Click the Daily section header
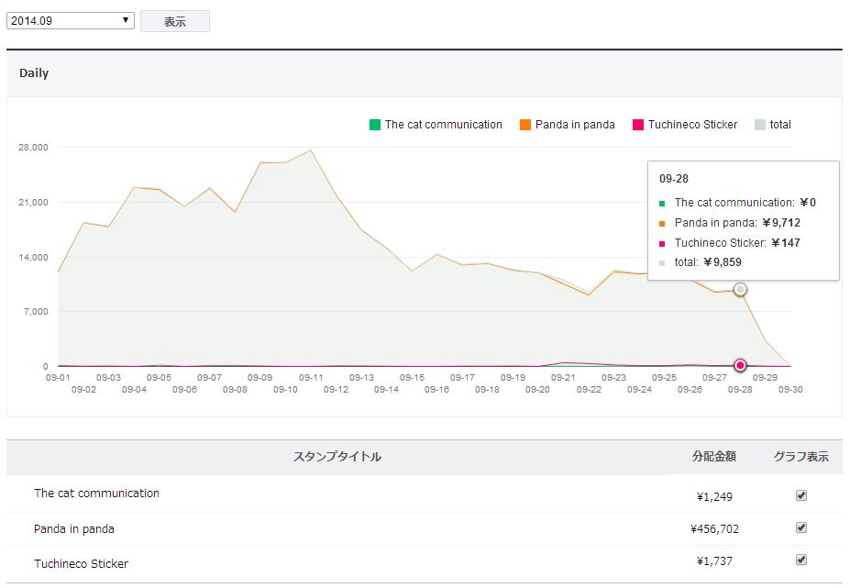The width and height of the screenshot is (850, 588). click(34, 73)
